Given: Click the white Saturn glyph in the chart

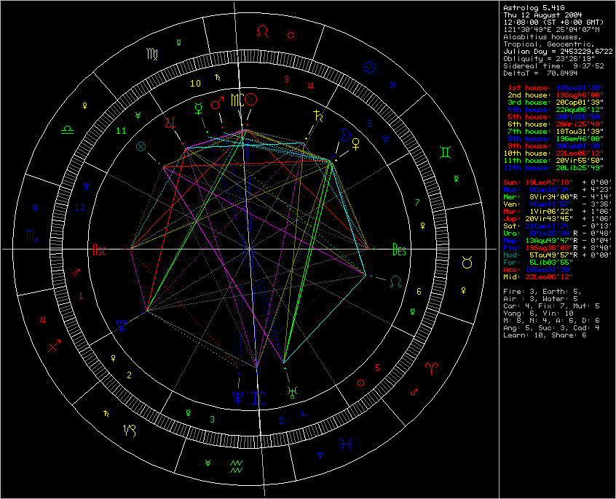Looking at the screenshot, I should click(x=317, y=115).
